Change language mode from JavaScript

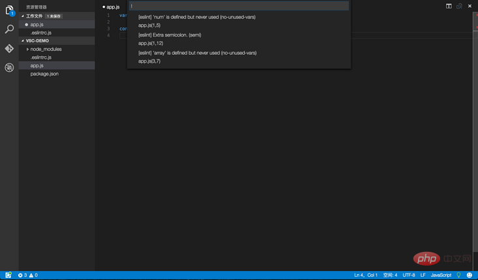click(441, 275)
